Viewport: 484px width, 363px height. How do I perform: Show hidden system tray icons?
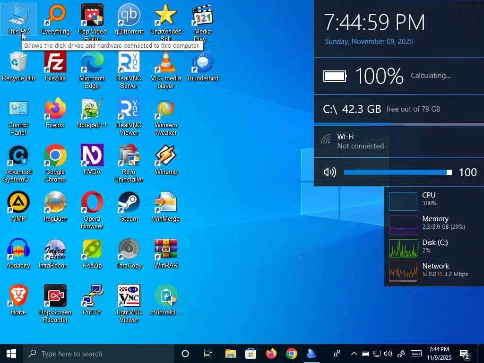(x=354, y=354)
